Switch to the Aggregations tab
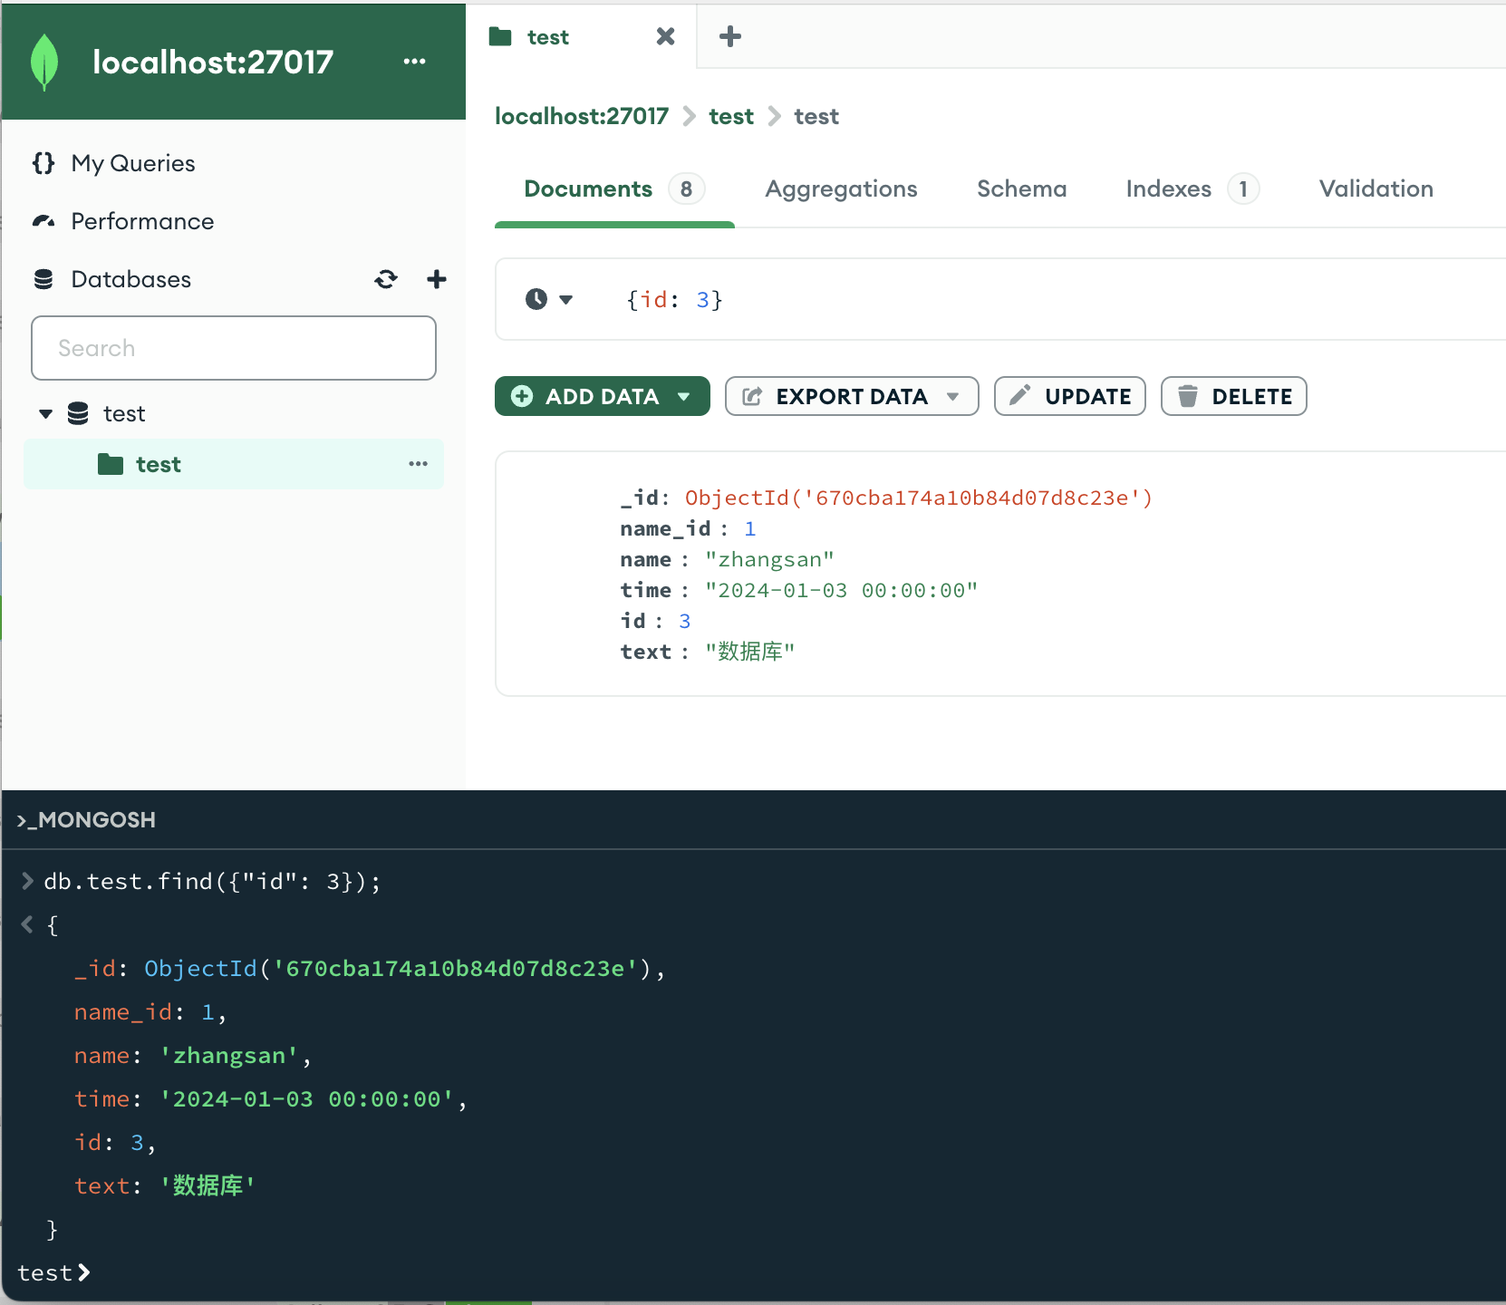Screen dimensions: 1506x1305 click(840, 188)
